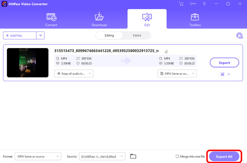The image size is (247, 163).
Task: Click the rename pencil icon beside filename
Action: point(166,51)
